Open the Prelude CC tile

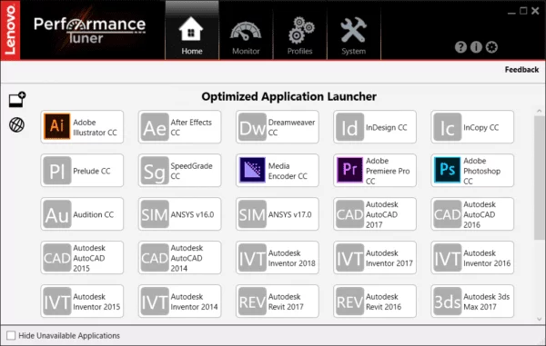click(x=82, y=171)
